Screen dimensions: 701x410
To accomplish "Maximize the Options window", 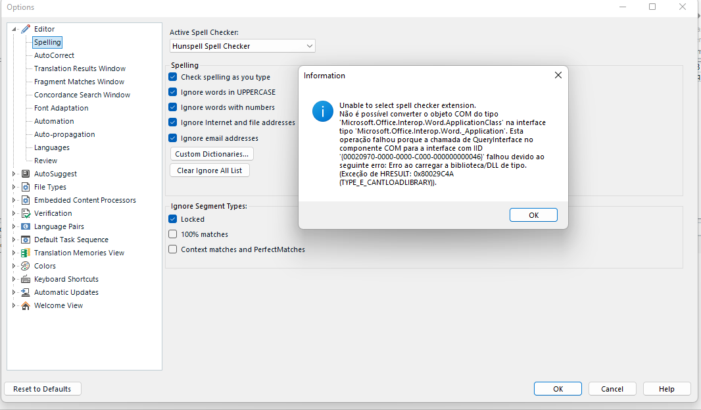I will click(x=652, y=7).
